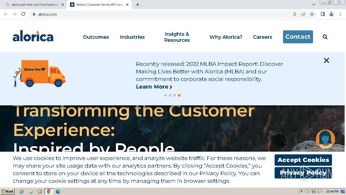Open the media player taskbar icon
The width and height of the screenshot is (346, 195).
click(40, 191)
